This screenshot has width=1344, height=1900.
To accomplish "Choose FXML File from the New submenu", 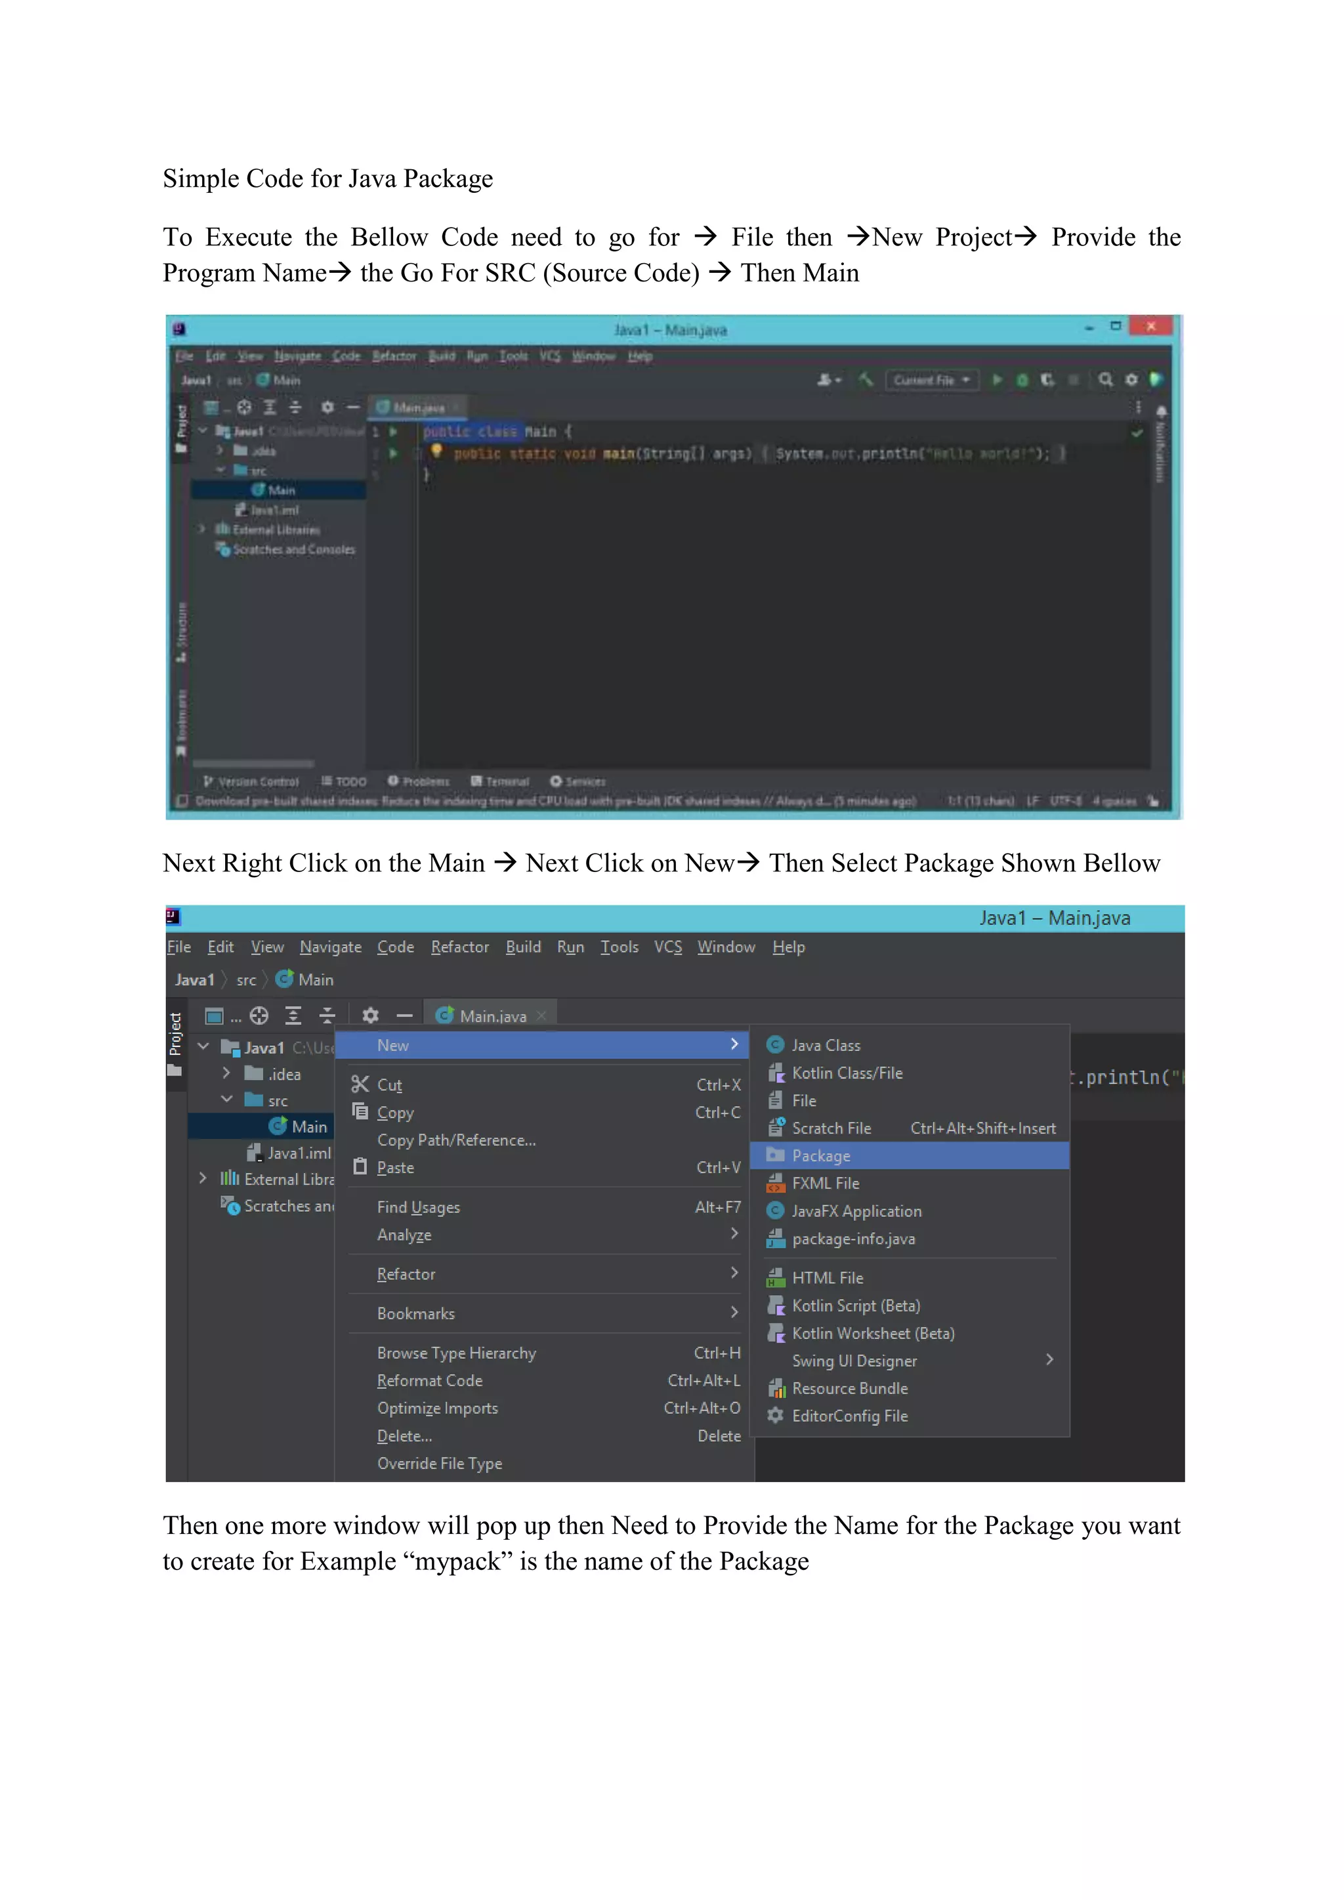I will (x=910, y=1184).
